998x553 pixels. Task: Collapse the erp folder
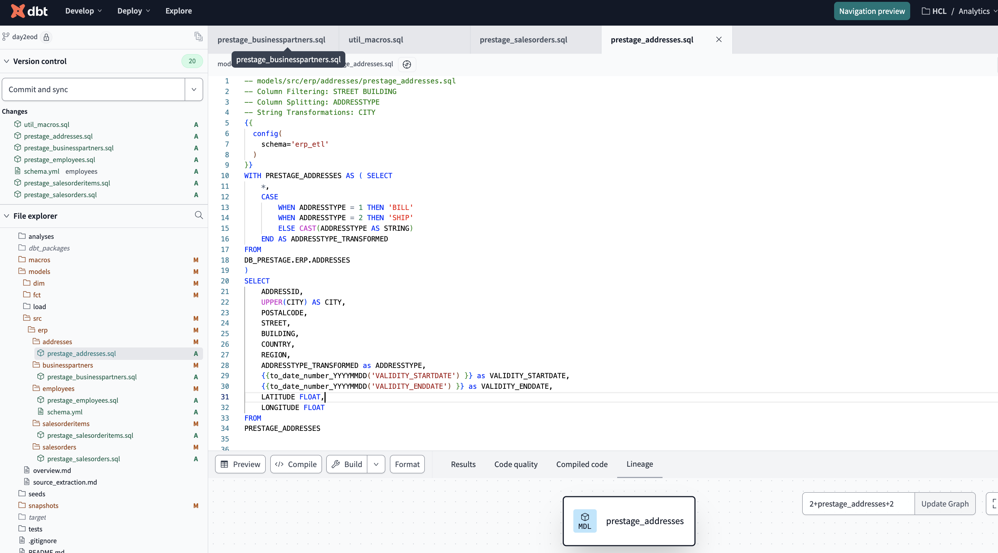coord(38,330)
